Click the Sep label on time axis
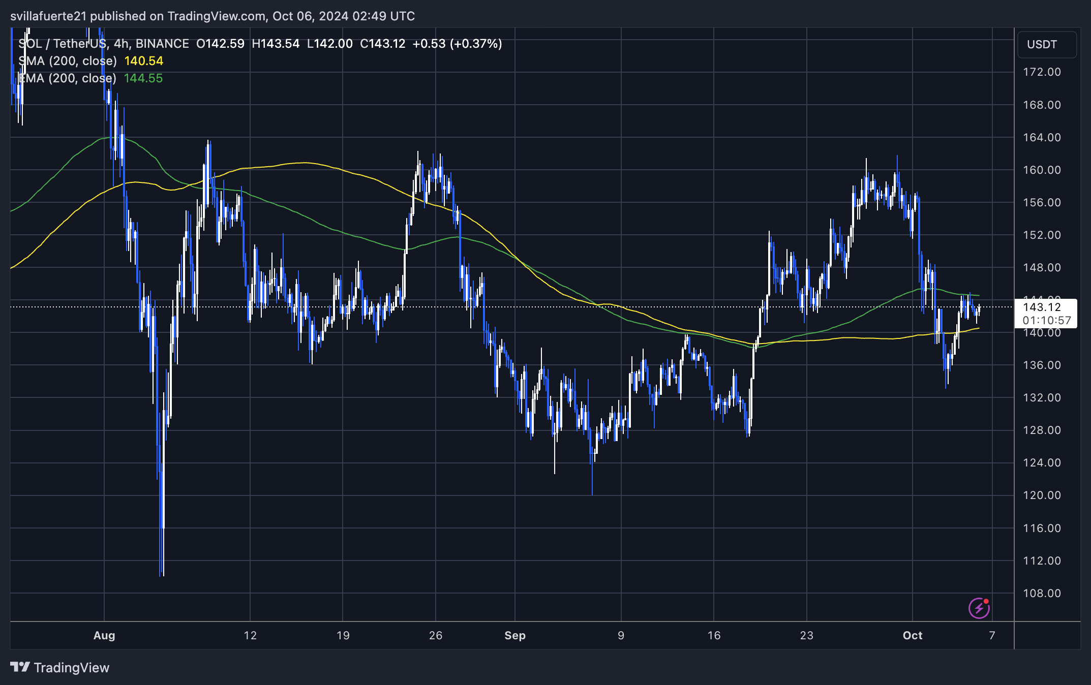The image size is (1091, 685). click(x=514, y=635)
